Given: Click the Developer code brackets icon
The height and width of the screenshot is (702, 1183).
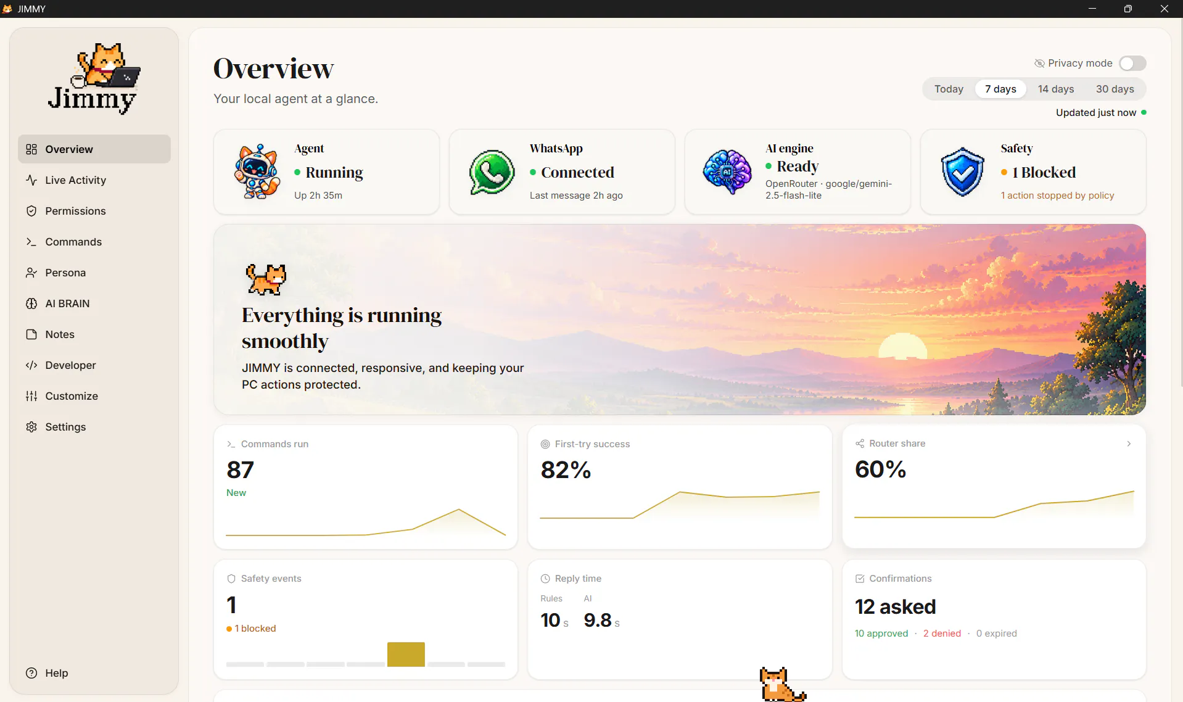Looking at the screenshot, I should (31, 365).
